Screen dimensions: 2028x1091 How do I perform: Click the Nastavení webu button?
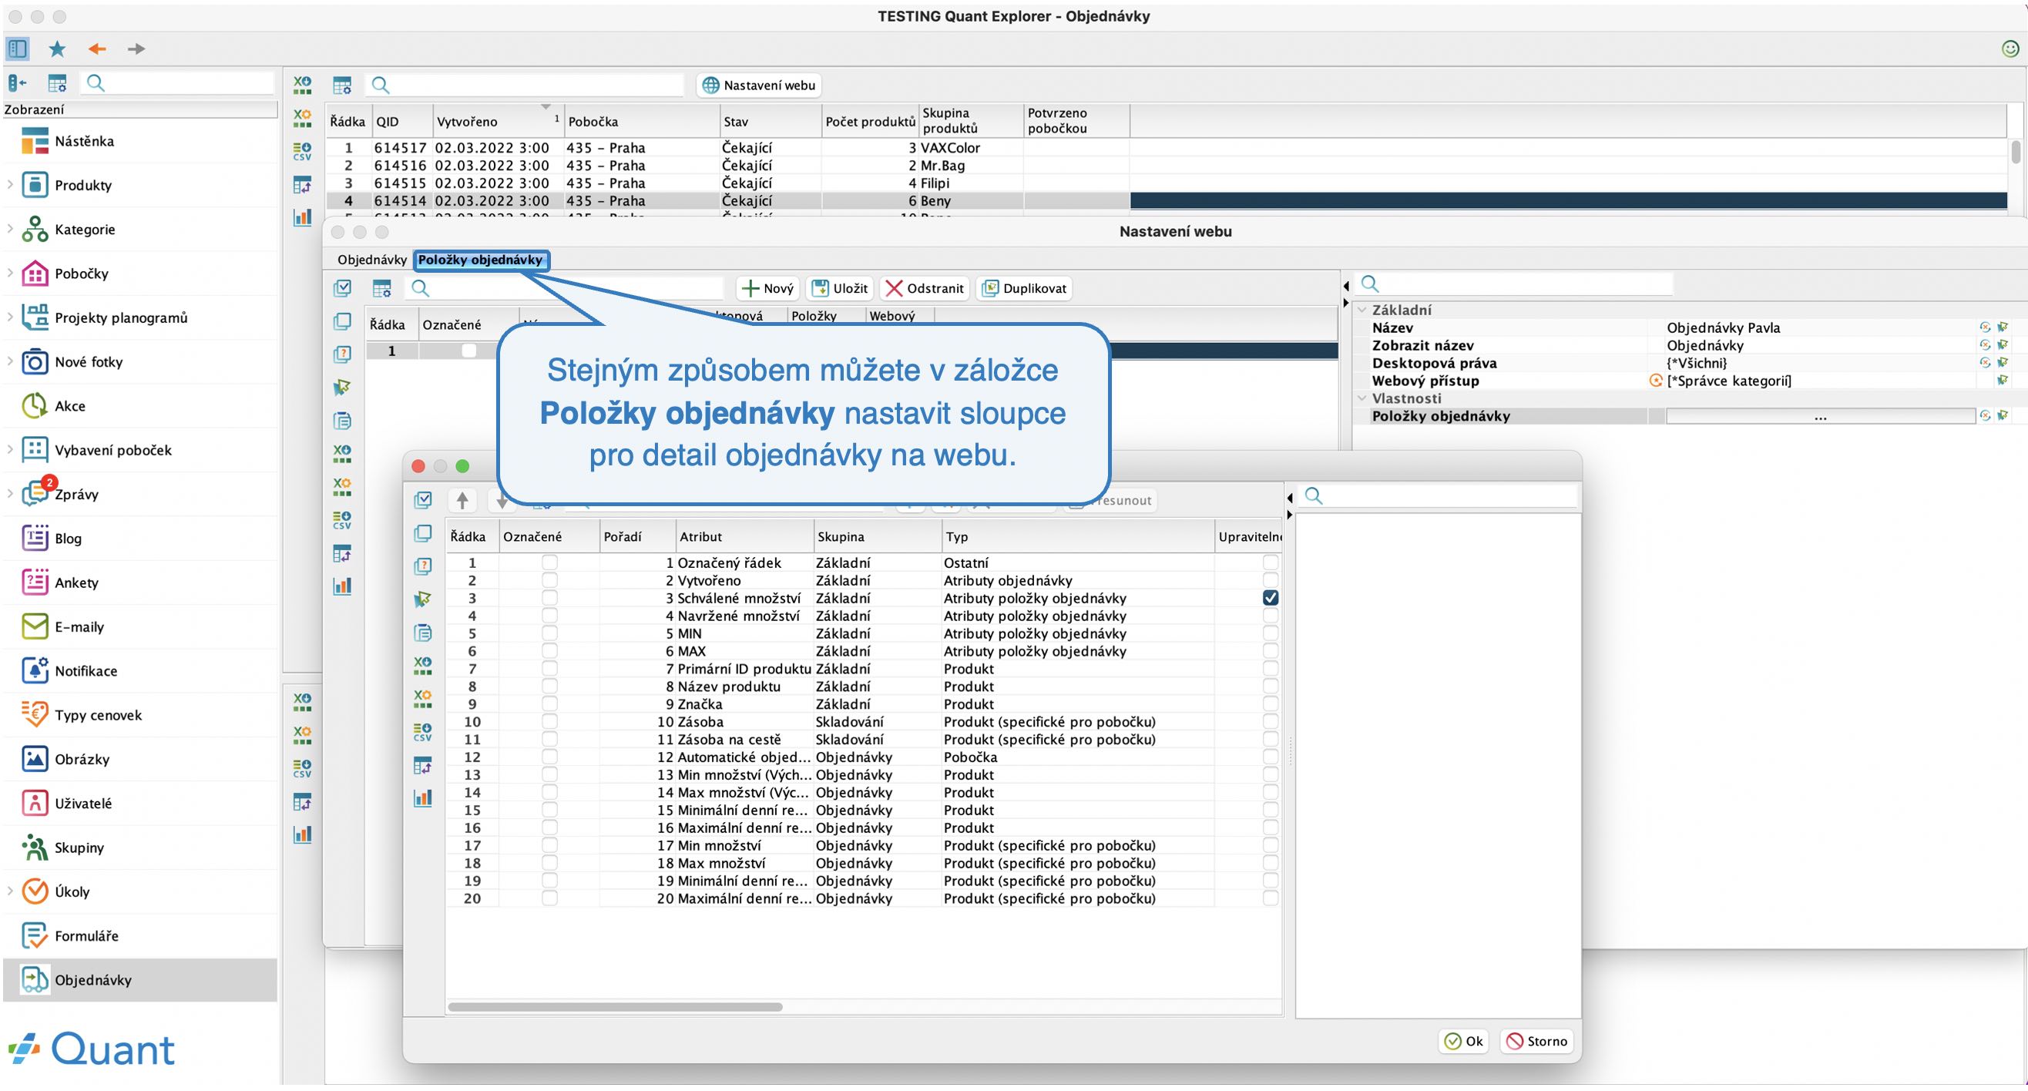[x=759, y=85]
